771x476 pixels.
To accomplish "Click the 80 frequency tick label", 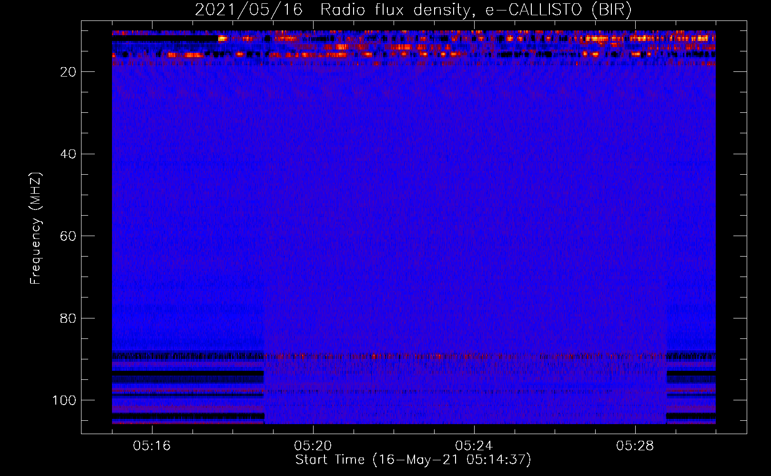I will pos(68,318).
